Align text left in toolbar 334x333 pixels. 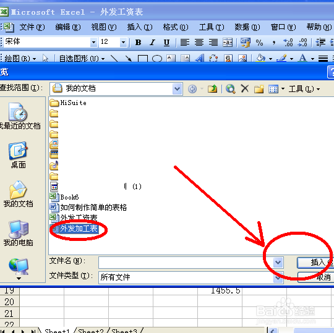coord(185,43)
